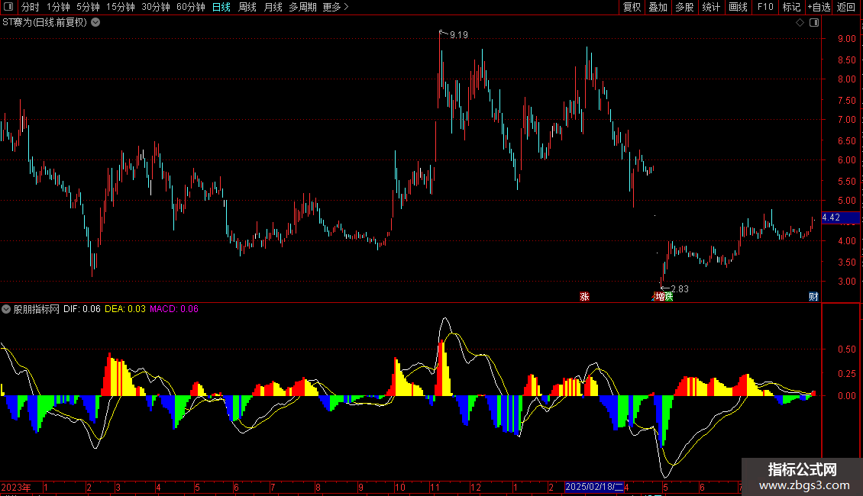Switch to 月线 monthly chart
The height and width of the screenshot is (496, 863).
pos(273,7)
